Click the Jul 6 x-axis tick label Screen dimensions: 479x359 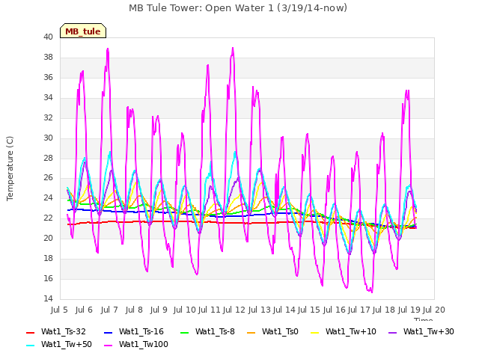[84, 310]
